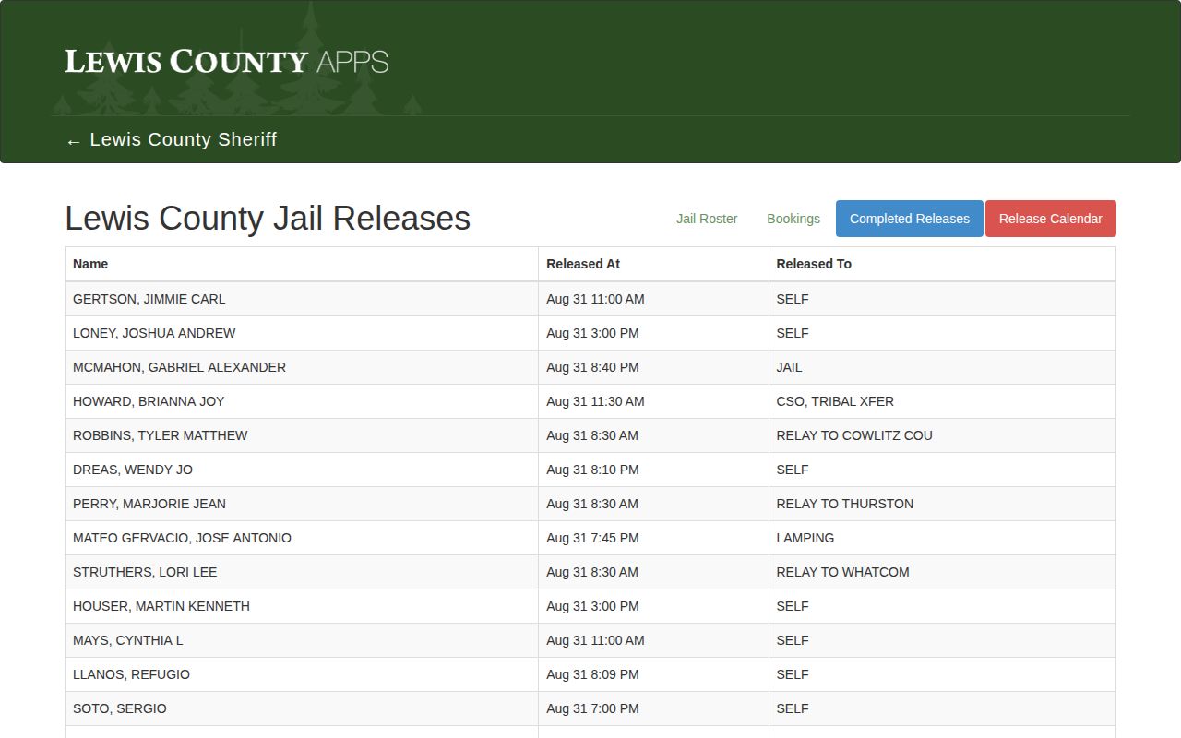This screenshot has height=738, width=1181.
Task: Click the Completed Releases button
Action: click(x=910, y=219)
